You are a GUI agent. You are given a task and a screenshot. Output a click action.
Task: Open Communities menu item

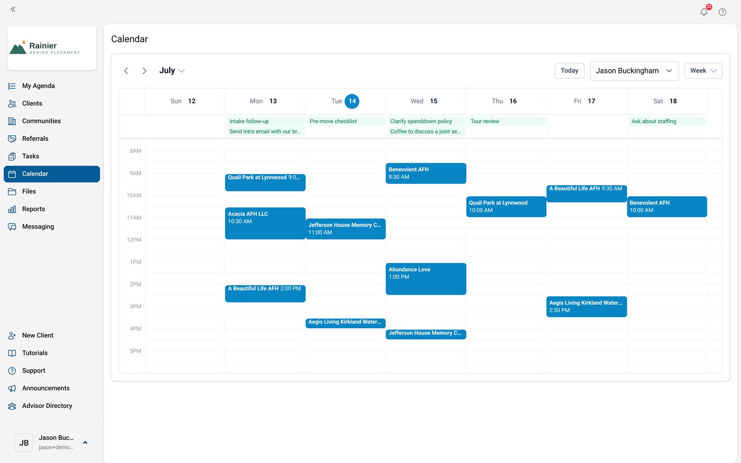(x=52, y=121)
